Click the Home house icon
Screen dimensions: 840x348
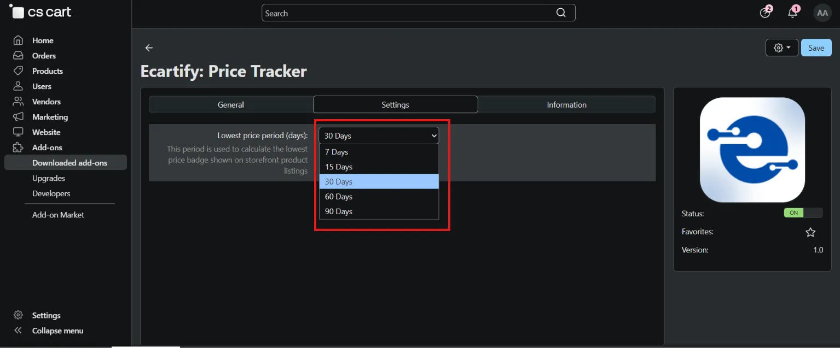pos(18,40)
